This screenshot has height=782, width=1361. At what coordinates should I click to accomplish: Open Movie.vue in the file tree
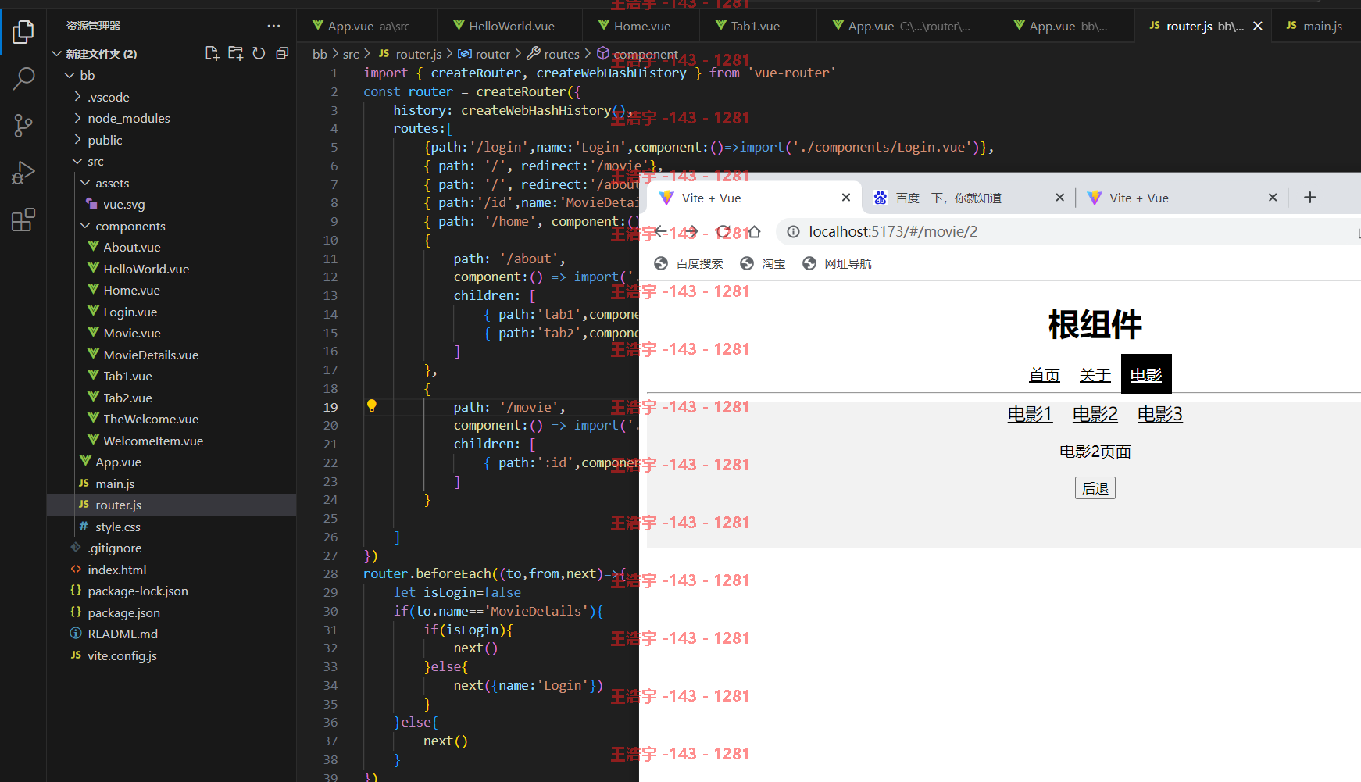point(131,333)
